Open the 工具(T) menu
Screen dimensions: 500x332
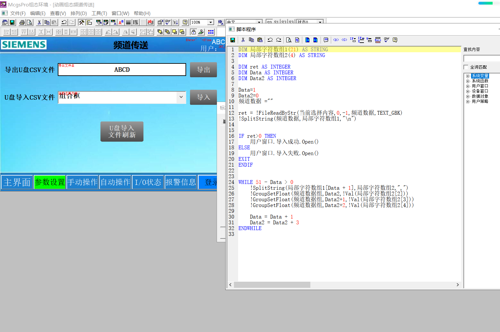coord(99,13)
